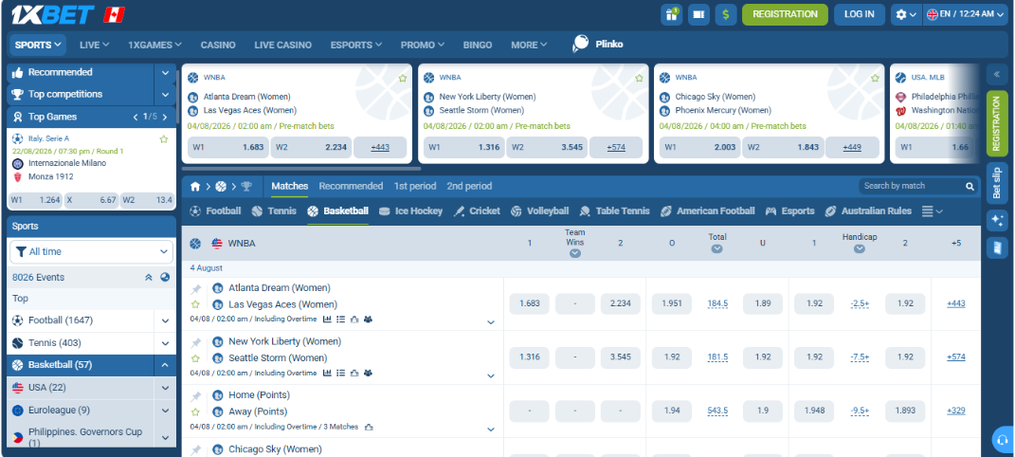Expand the Football (1647) category

tap(165, 320)
